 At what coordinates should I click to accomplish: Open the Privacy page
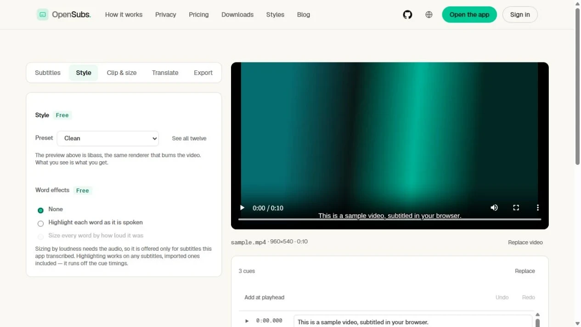(165, 15)
